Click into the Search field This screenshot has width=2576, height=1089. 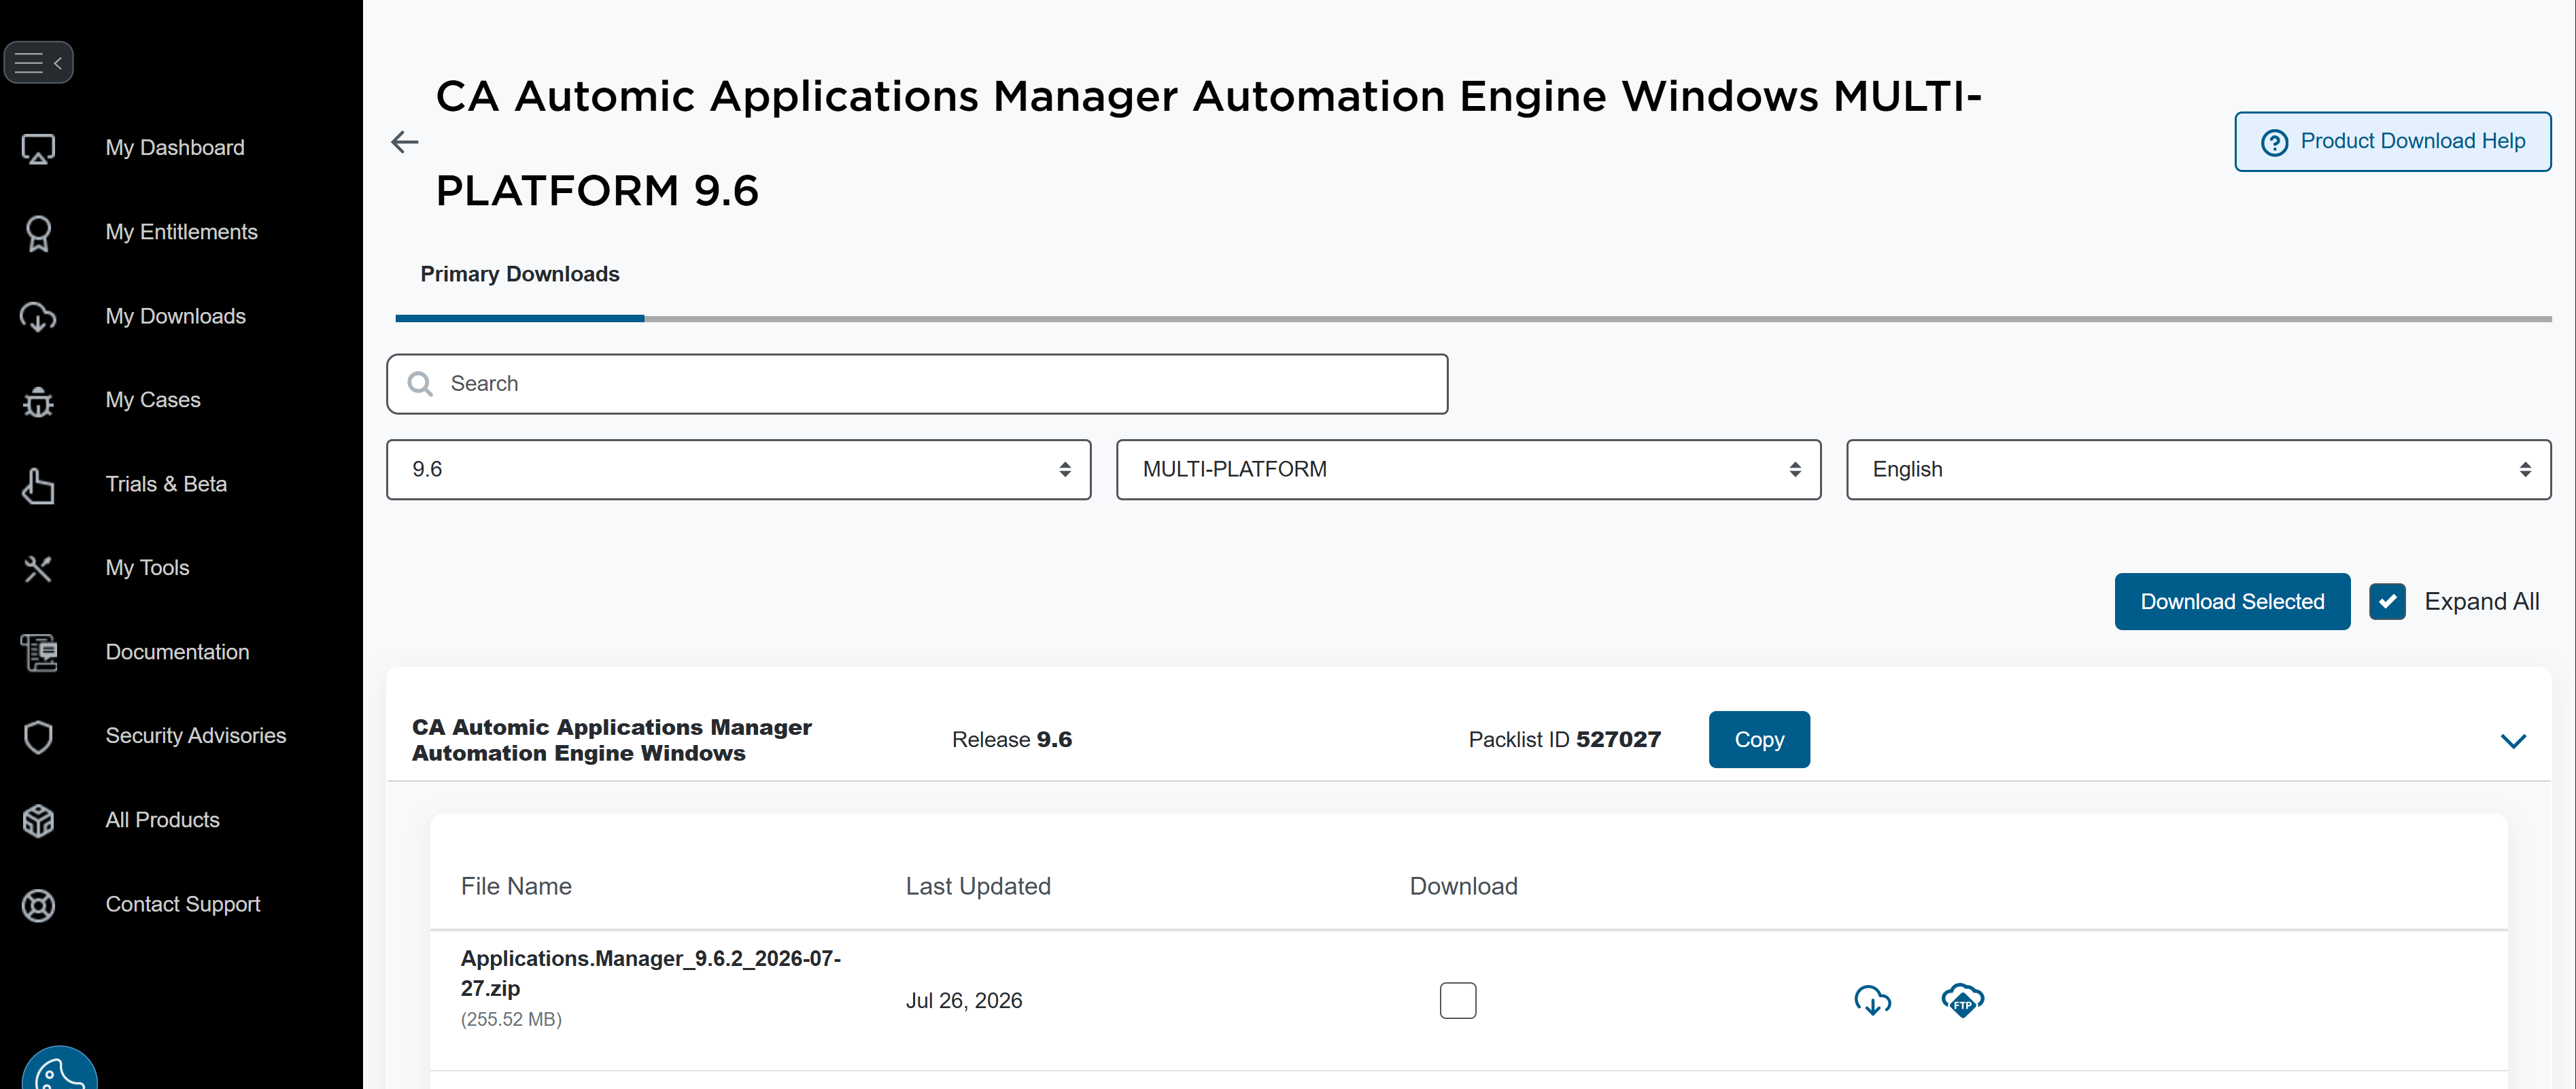(x=917, y=384)
